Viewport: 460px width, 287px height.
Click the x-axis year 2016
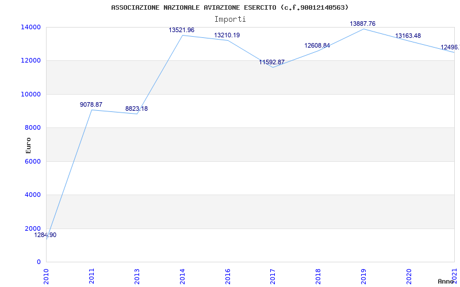[x=228, y=276]
